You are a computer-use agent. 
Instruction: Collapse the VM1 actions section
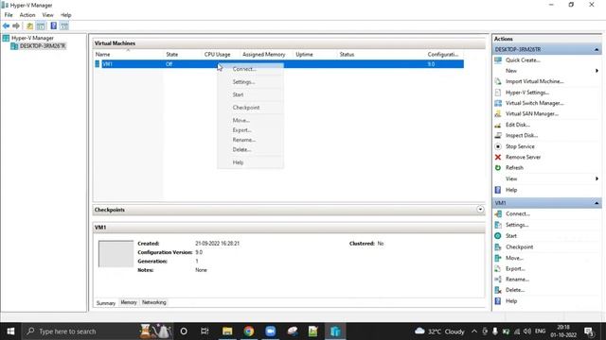[597, 203]
